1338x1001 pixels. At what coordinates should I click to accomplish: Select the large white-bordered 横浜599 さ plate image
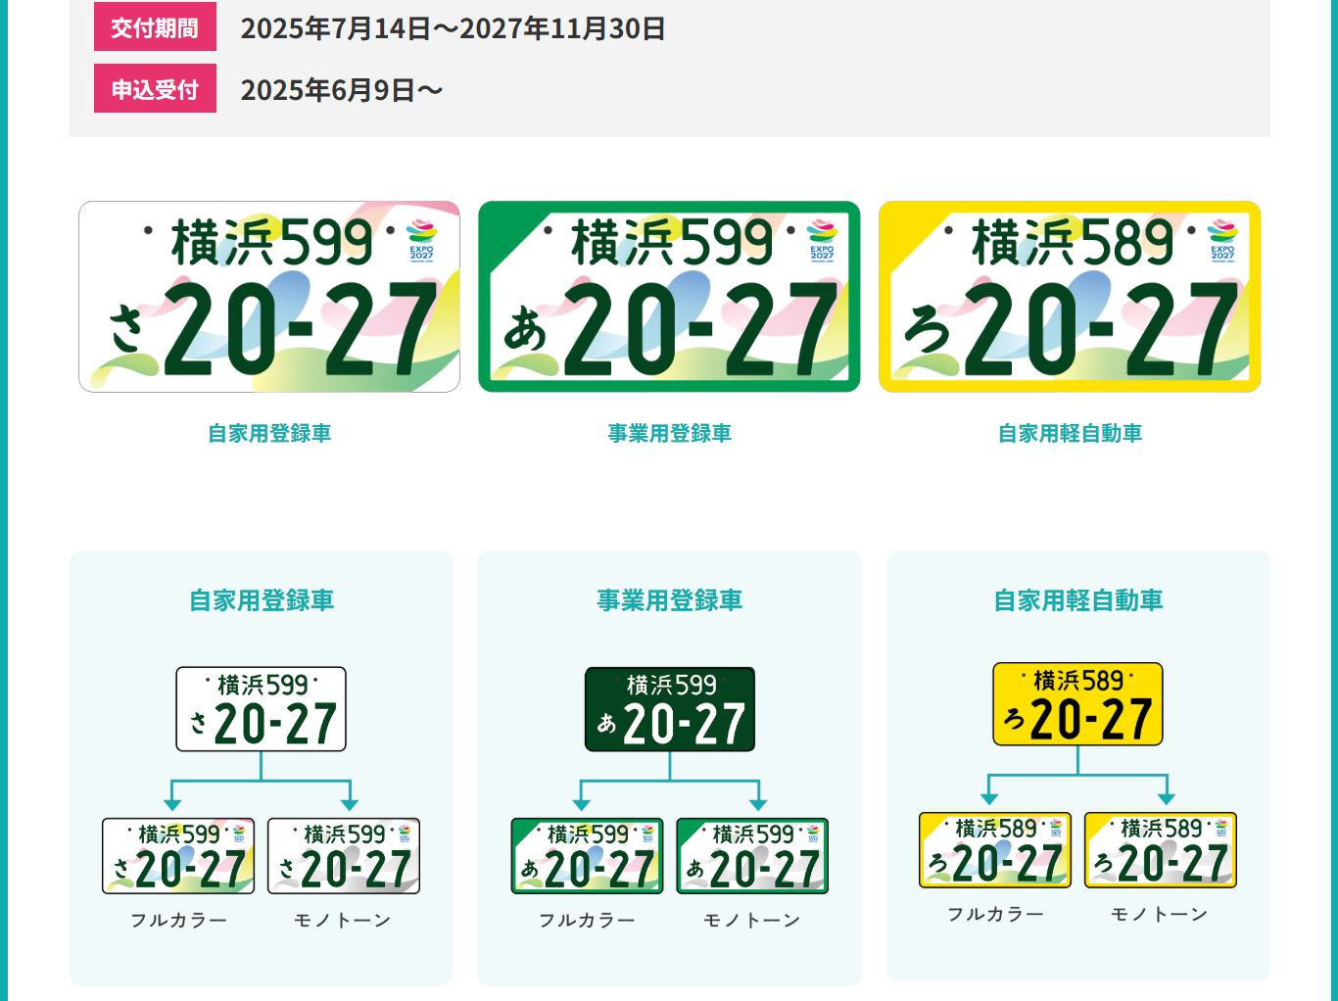(269, 297)
